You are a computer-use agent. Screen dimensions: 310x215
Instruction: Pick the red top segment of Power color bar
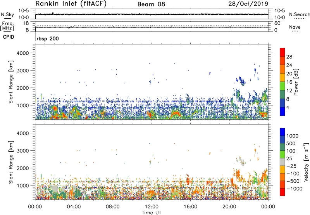coord(282,52)
